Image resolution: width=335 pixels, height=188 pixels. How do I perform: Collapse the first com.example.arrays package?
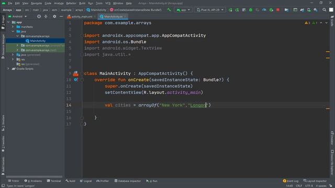17,36
